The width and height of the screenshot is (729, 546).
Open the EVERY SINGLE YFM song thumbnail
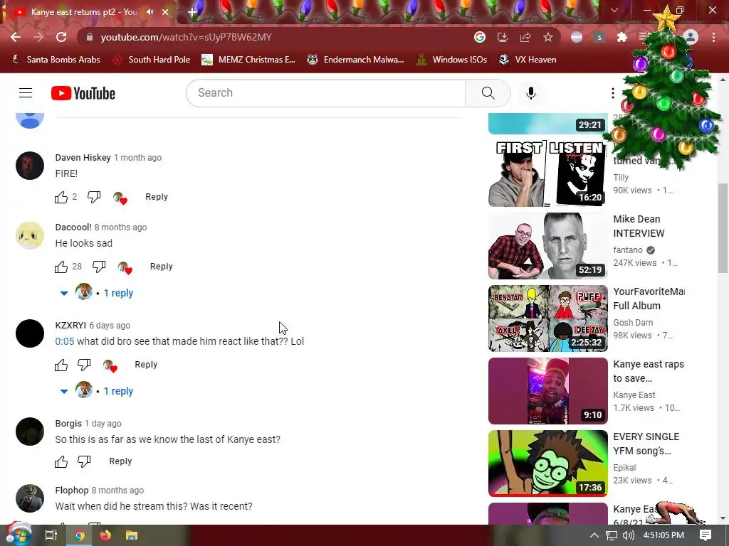(547, 463)
